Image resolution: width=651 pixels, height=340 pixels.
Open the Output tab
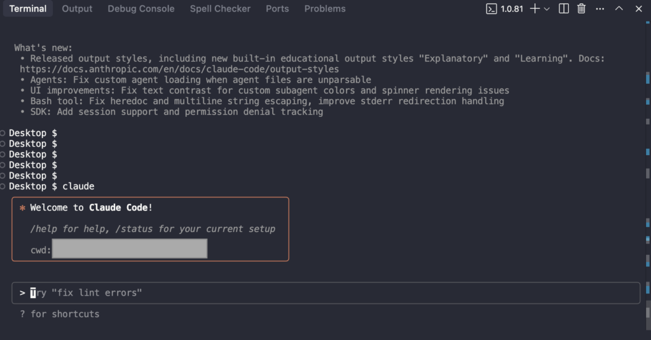[x=77, y=9]
